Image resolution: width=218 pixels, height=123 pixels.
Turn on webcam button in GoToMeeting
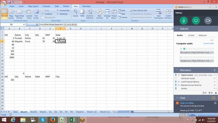coord(208,20)
